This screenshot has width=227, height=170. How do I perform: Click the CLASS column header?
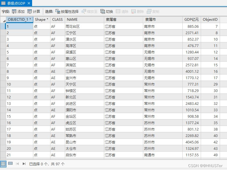(57, 20)
